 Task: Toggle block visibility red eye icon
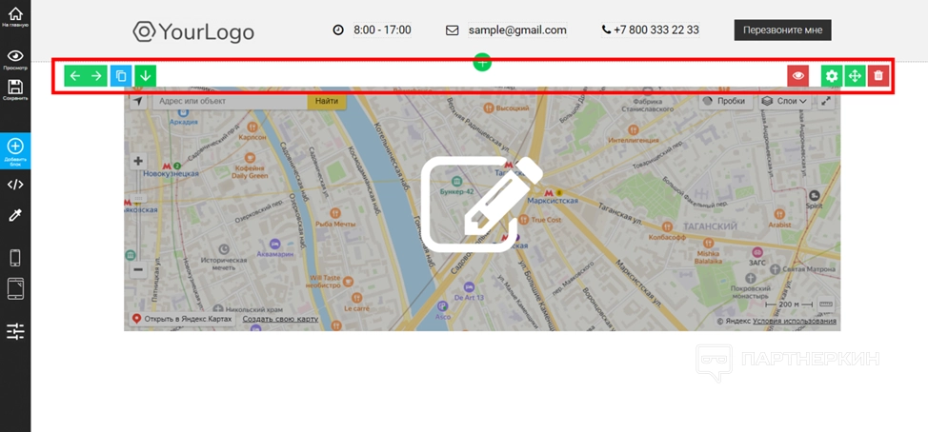click(798, 75)
